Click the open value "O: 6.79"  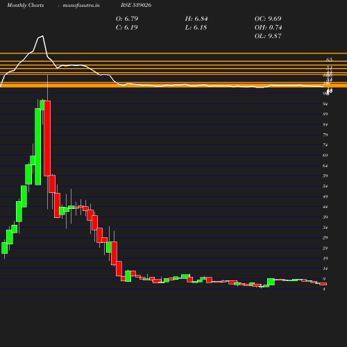tap(127, 19)
